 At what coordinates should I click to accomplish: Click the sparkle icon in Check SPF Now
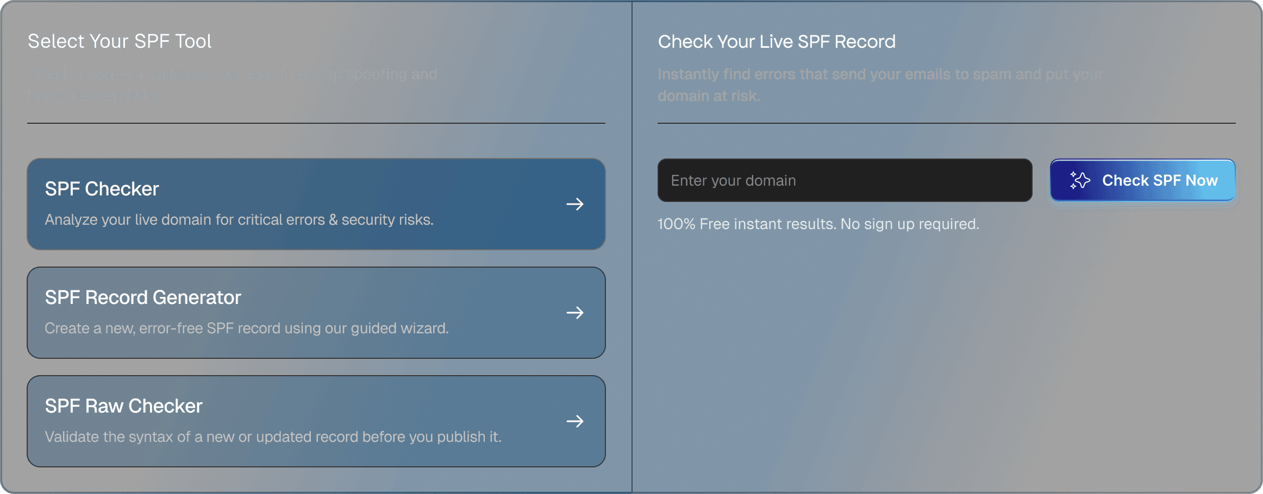coord(1080,180)
